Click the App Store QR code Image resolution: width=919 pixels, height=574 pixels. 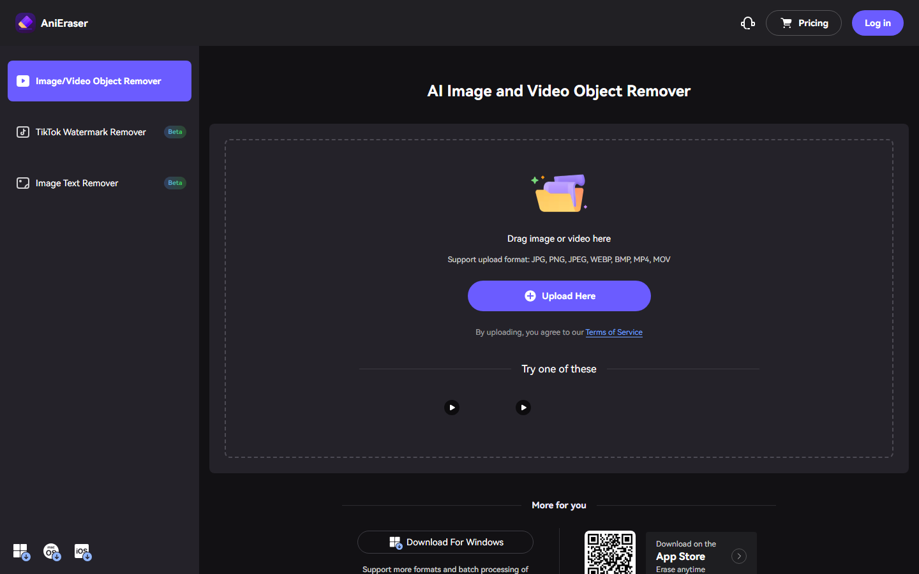coord(610,552)
